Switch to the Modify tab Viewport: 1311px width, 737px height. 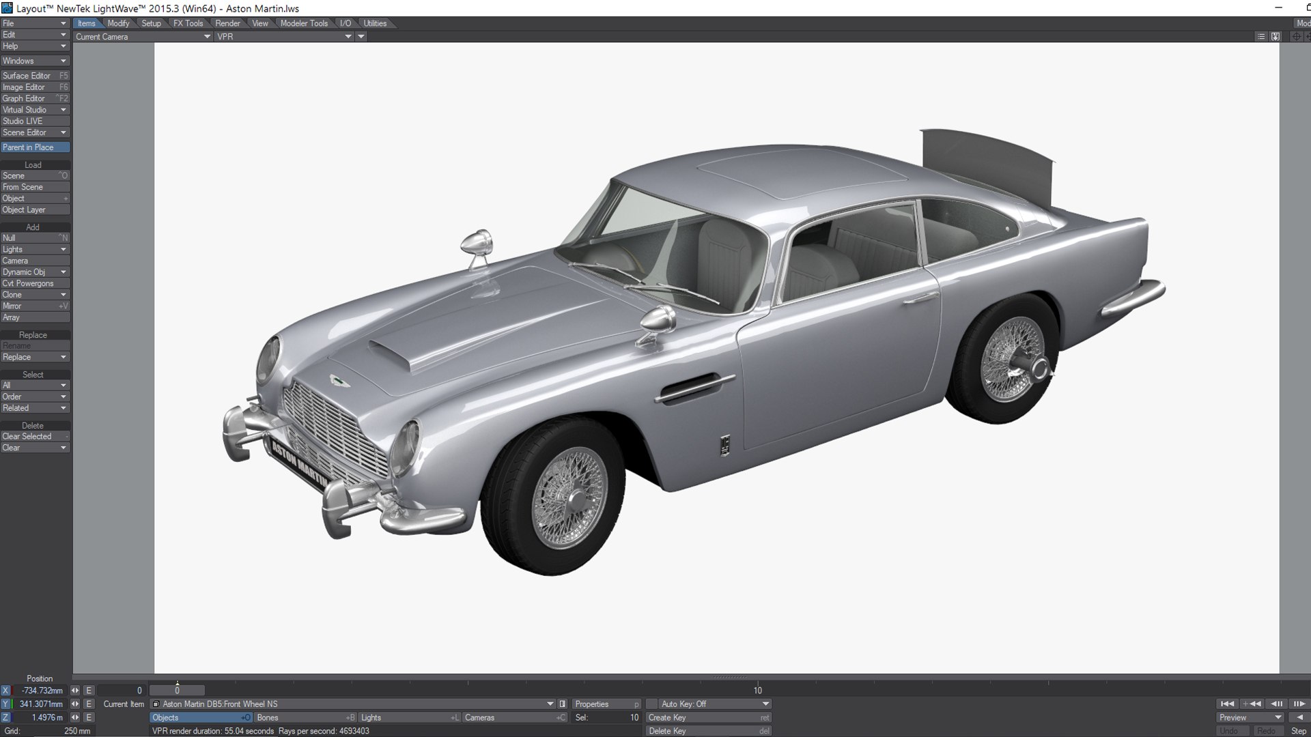pos(118,23)
